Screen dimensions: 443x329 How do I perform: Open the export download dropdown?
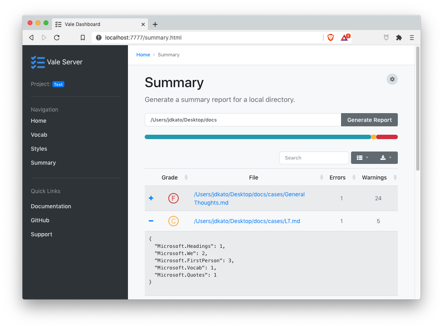point(386,158)
